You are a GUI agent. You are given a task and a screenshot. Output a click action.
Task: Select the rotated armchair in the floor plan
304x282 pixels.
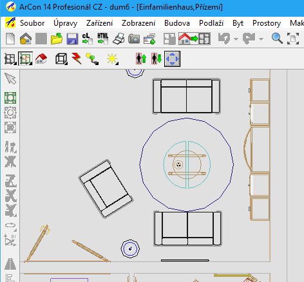tap(106, 189)
